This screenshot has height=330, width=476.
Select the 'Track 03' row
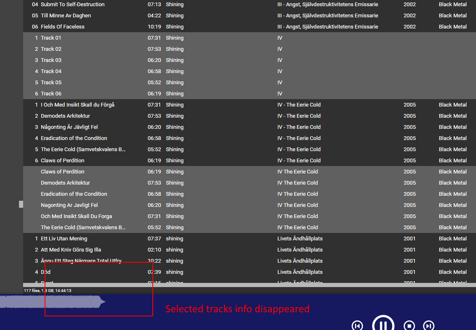(249, 60)
